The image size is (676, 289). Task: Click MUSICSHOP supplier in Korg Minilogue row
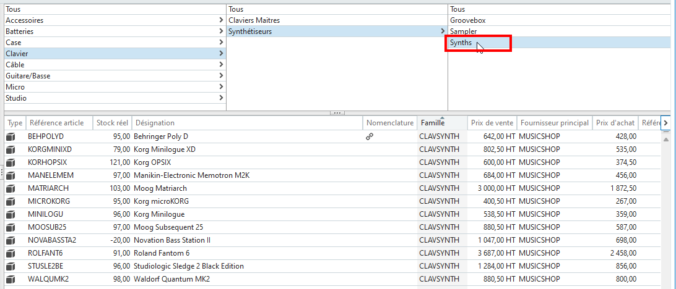(539, 214)
